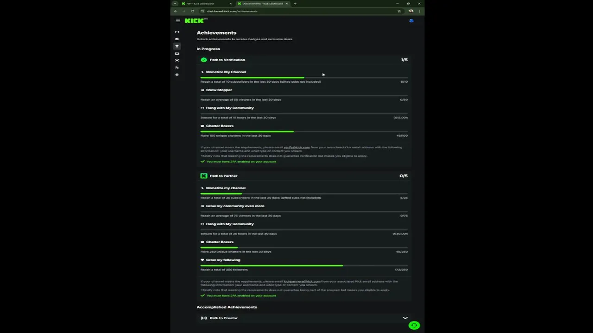Image resolution: width=593 pixels, height=333 pixels.
Task: Bookmark this page with the star icon
Action: click(399, 11)
